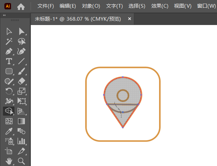This screenshot has height=166, width=217.
Task: Select the Artboard tool
Action: (9, 151)
